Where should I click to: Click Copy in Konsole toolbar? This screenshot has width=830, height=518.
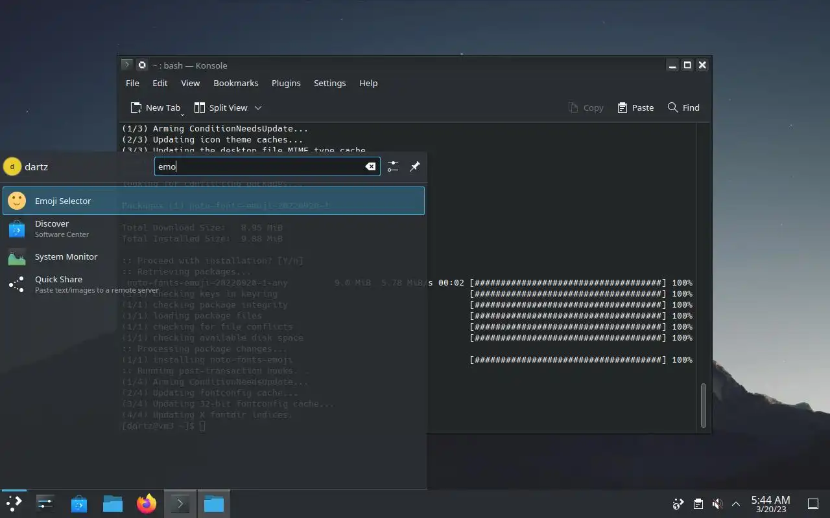pyautogui.click(x=586, y=107)
